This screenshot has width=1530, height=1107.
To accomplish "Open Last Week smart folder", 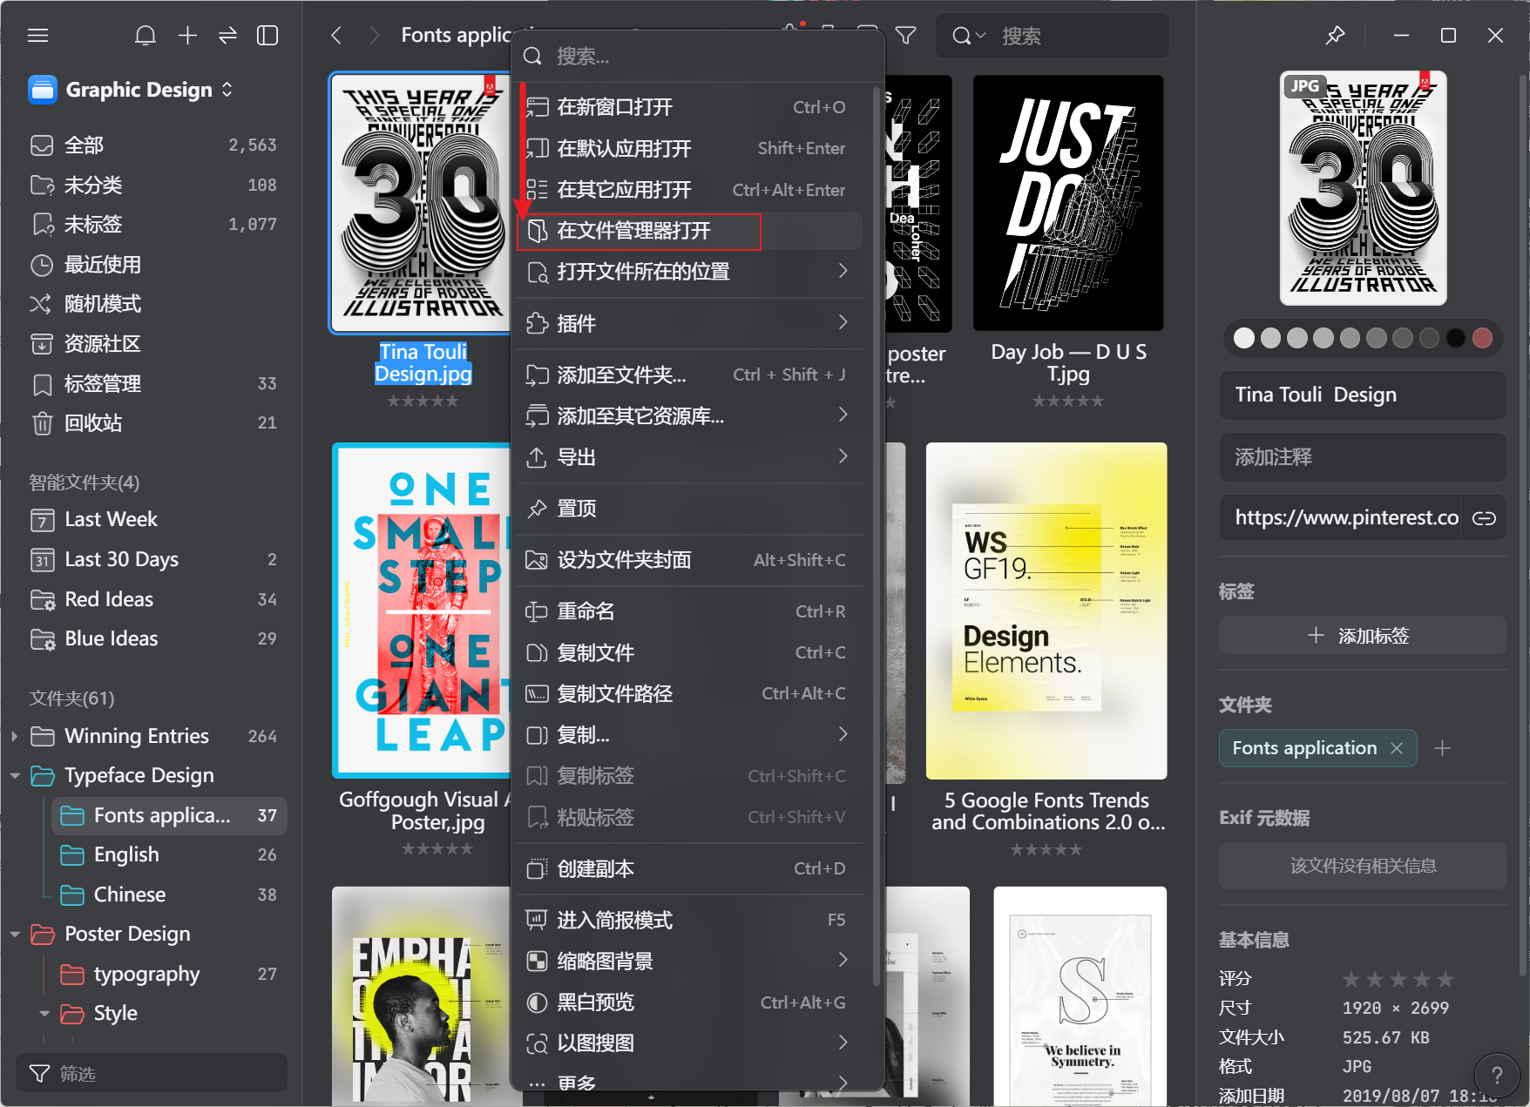I will point(152,520).
